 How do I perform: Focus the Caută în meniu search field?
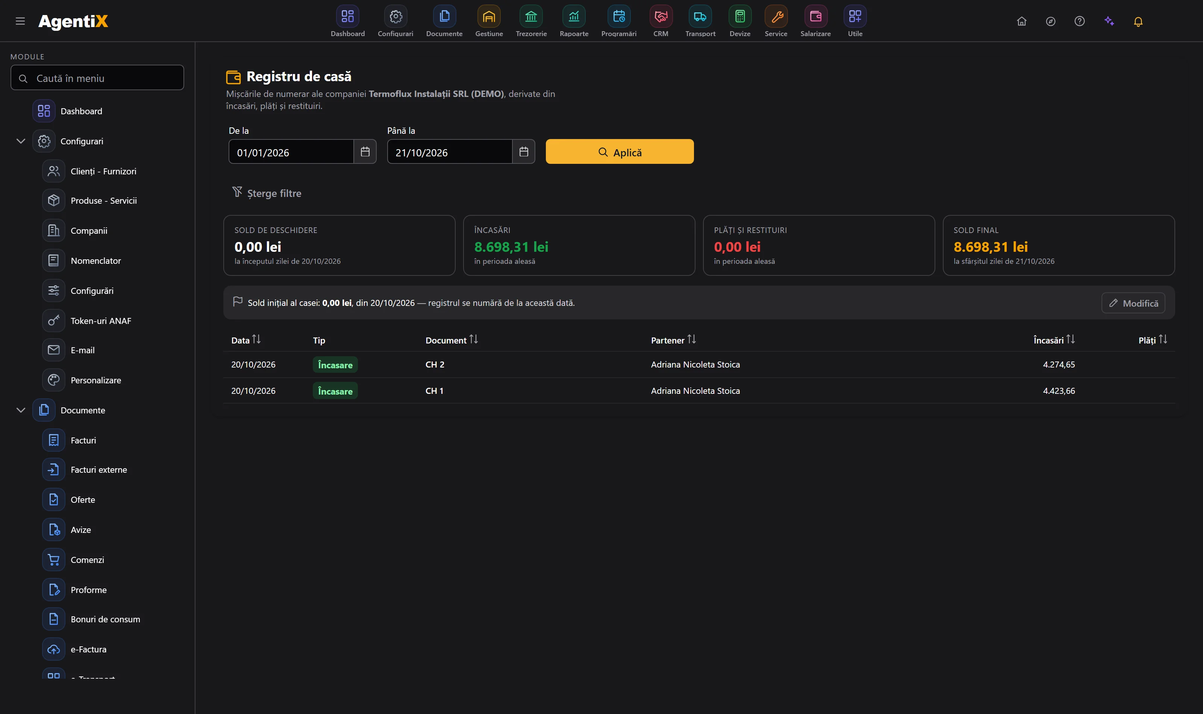point(97,78)
